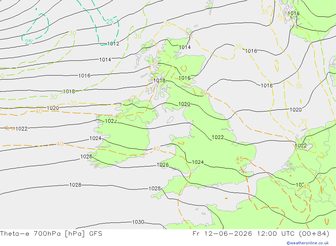Click the "1024" label over southern Wales
The height and width of the screenshot is (246, 336).
pyautogui.click(x=198, y=162)
